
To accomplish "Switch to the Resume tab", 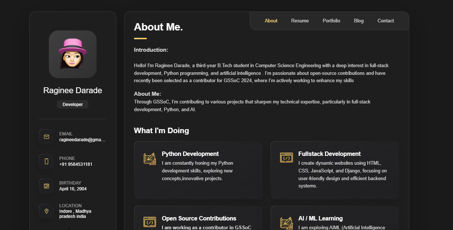I will point(300,21).
